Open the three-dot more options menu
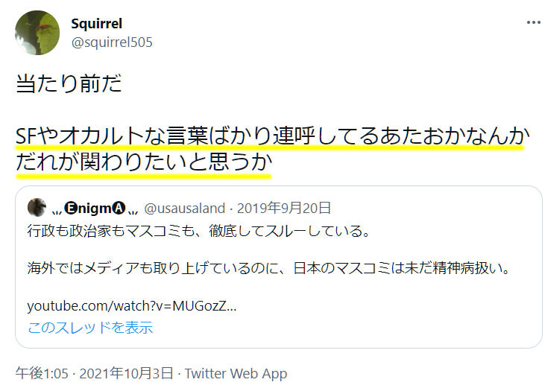Viewport: 548px width, 391px height. (533, 22)
